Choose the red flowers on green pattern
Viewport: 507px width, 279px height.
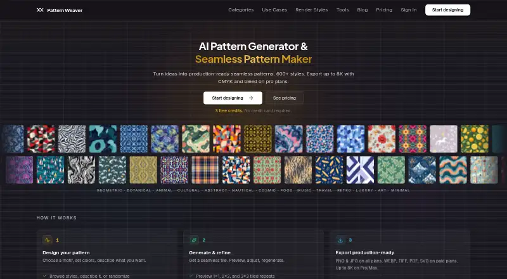coord(267,170)
